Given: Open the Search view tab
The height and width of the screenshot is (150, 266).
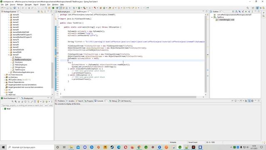Looking at the screenshot, I should coord(79,101).
